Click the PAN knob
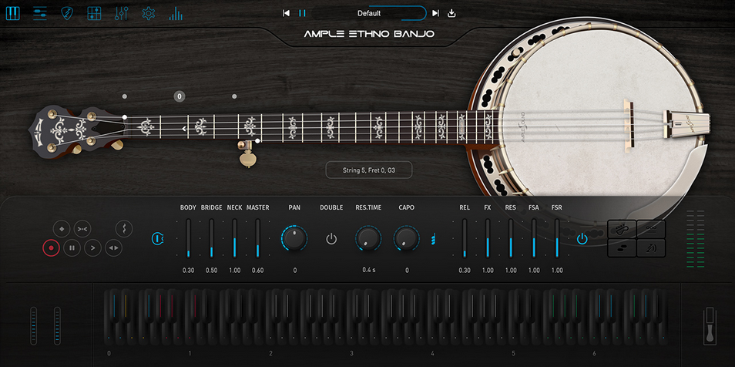This screenshot has width=735, height=367. [x=294, y=238]
